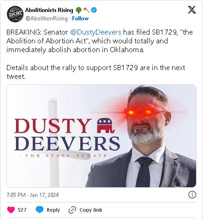Click the blue reply speech bubble icon

point(40,210)
